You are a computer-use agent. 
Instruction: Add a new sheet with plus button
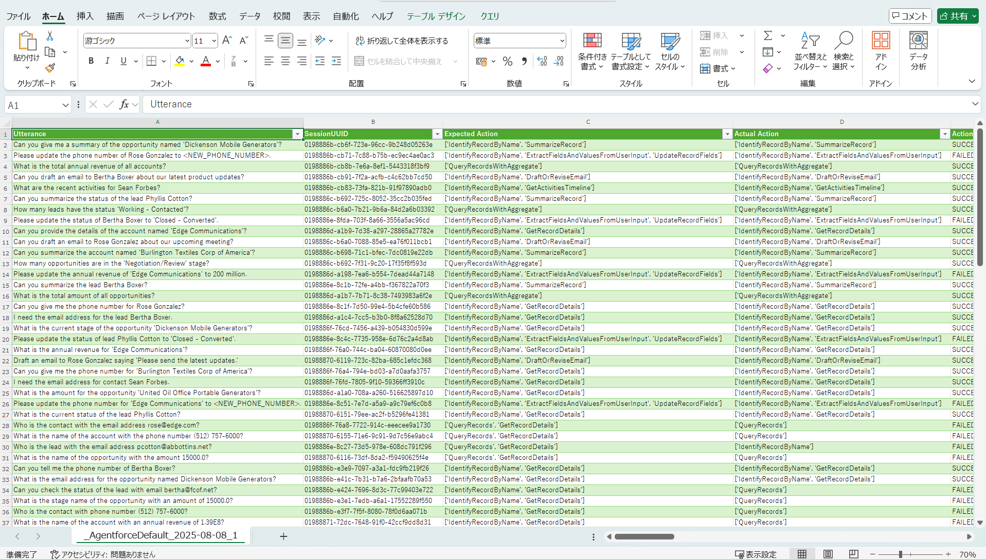(x=283, y=536)
